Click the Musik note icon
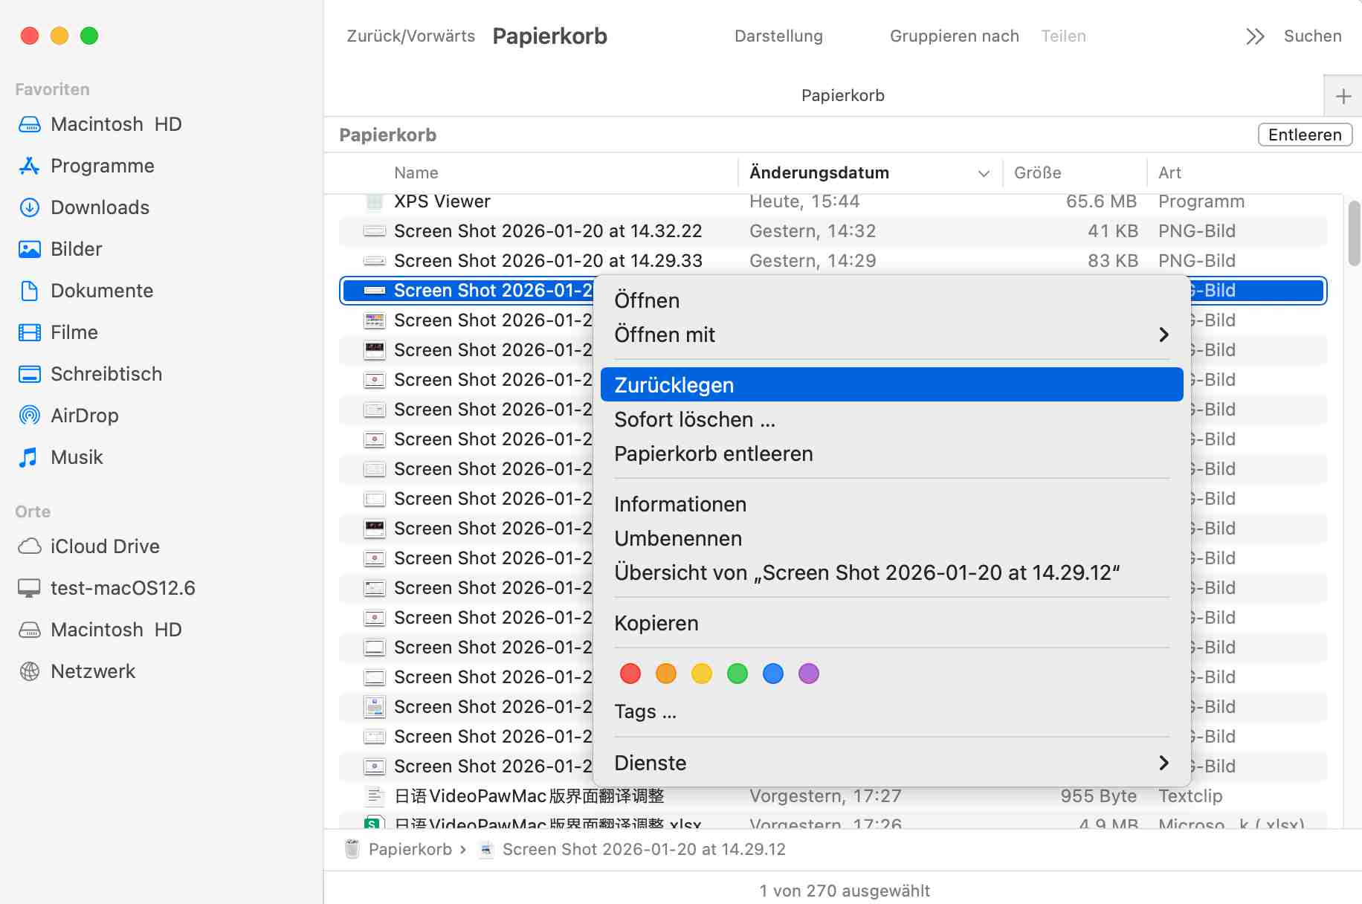This screenshot has height=904, width=1362. point(30,457)
